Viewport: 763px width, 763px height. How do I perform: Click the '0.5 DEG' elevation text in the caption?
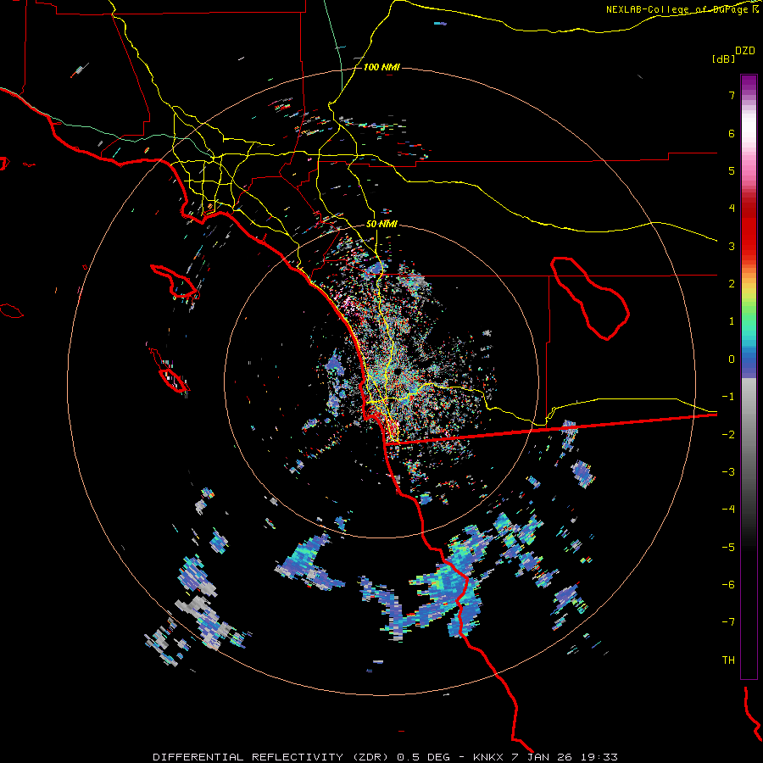point(423,757)
